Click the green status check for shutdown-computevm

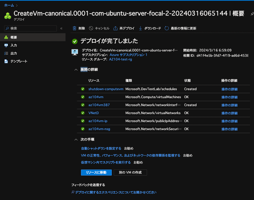pos(83,89)
